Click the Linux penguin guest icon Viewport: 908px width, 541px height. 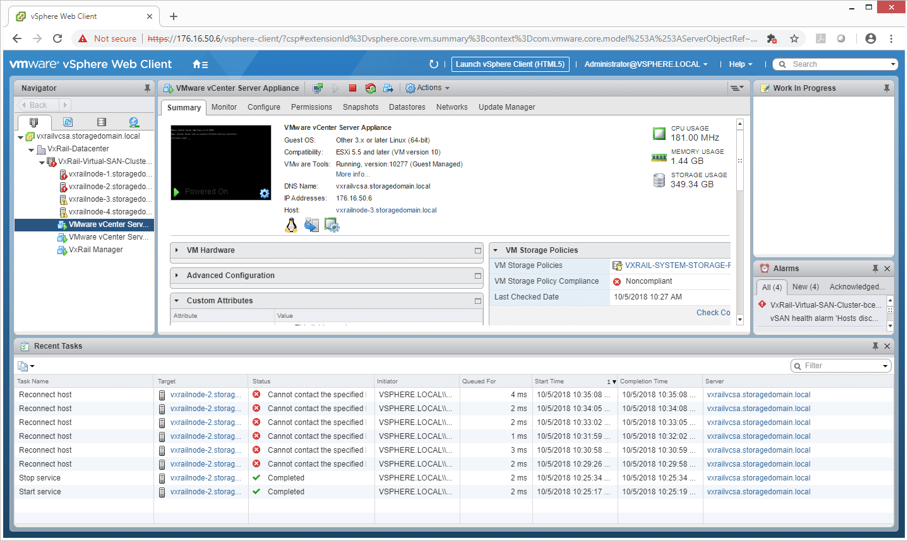coord(291,225)
